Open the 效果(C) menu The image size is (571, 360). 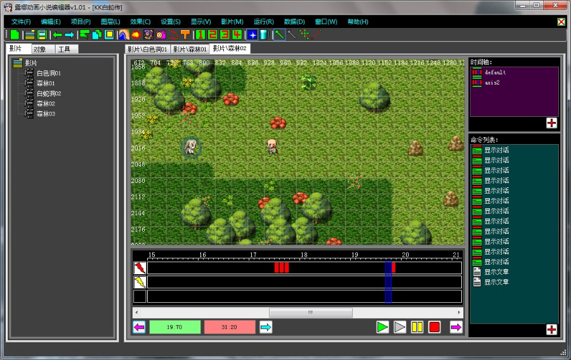[x=140, y=22]
